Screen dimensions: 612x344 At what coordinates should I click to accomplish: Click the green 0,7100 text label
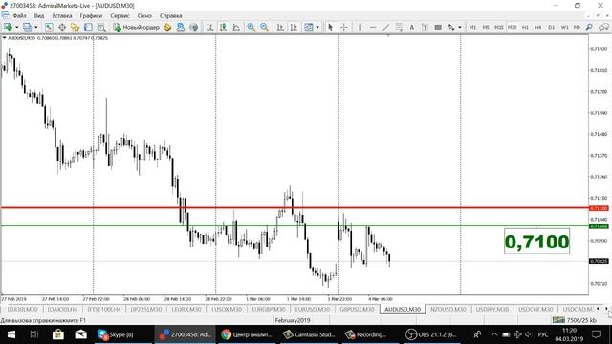(536, 242)
